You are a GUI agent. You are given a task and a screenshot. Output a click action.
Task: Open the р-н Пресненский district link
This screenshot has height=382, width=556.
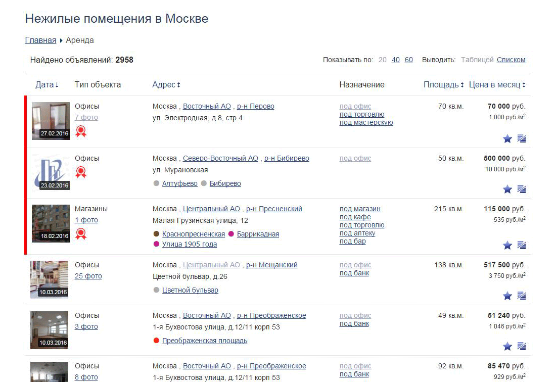274,209
